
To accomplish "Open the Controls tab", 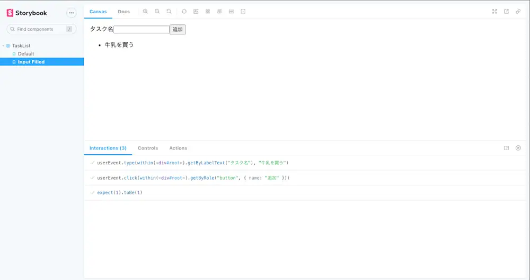I will tap(148, 148).
